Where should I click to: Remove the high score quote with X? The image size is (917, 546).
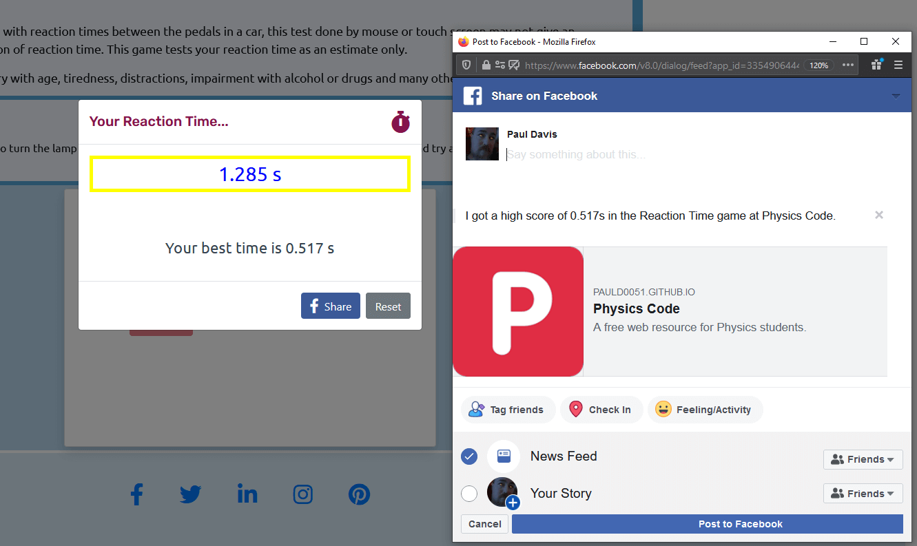(878, 215)
